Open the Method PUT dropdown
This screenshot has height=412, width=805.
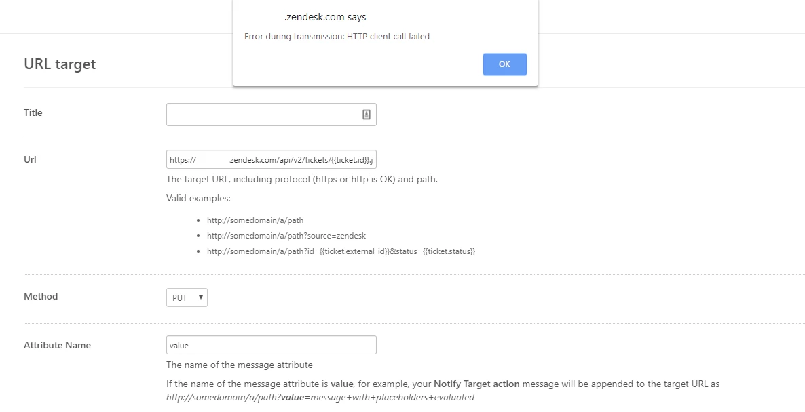point(187,297)
